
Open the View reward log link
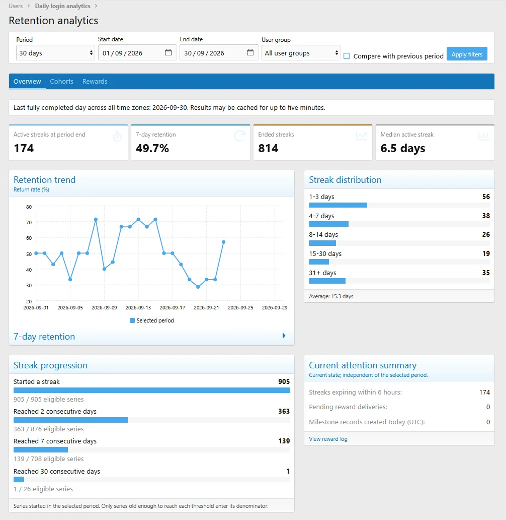point(328,439)
